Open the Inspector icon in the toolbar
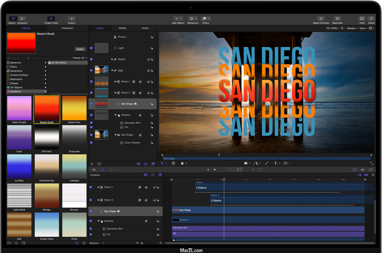This screenshot has height=253, width=382. coord(22,19)
